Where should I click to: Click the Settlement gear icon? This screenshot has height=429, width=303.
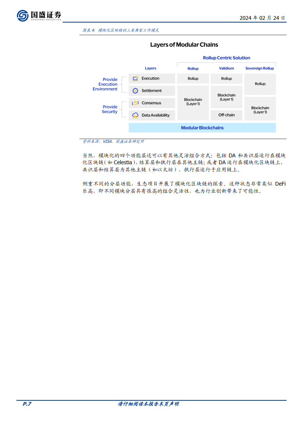135,91
